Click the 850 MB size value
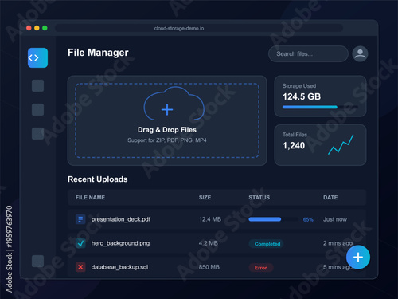 click(x=209, y=267)
